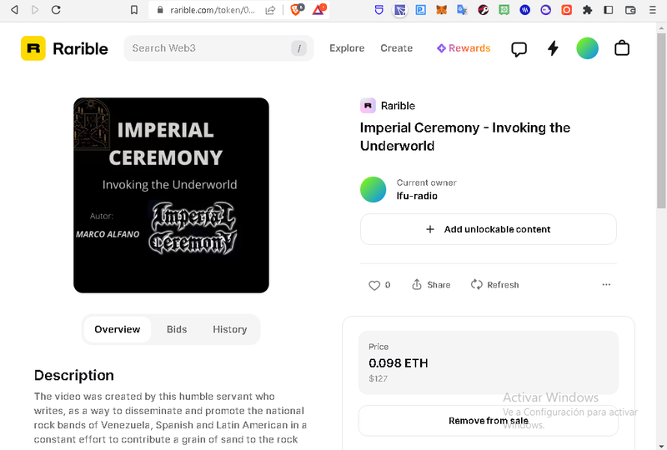667x450 pixels.
Task: Switch to the History tab
Action: coord(229,329)
